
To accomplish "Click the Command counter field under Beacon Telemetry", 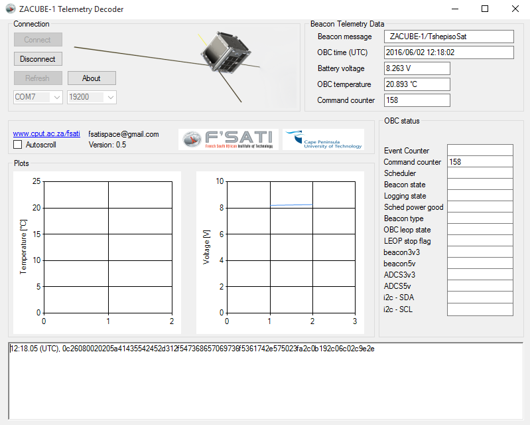I will (417, 100).
